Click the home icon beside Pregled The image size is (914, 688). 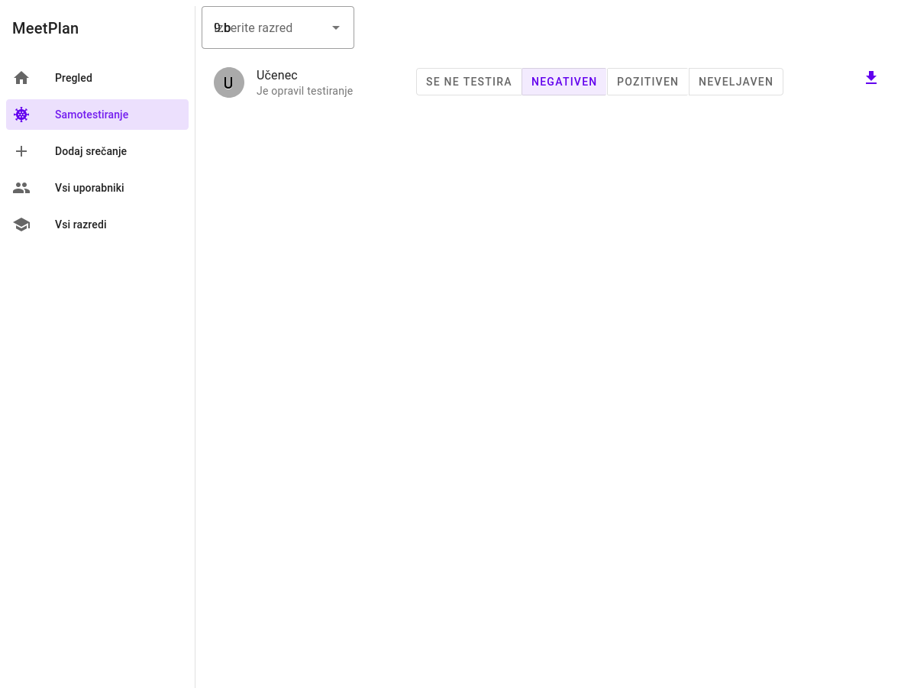pos(21,78)
